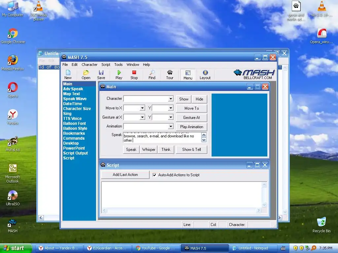Click the Move To button
This screenshot has width=338, height=253.
[x=192, y=108]
